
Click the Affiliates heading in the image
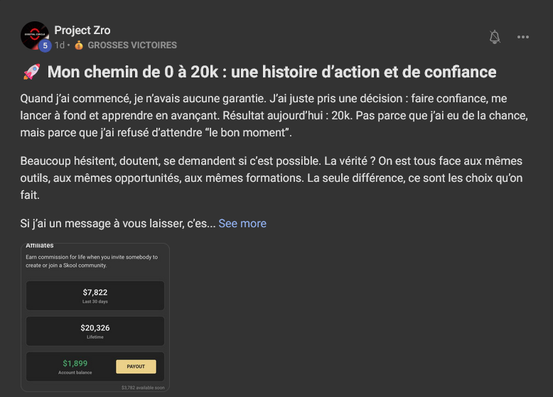(40, 246)
